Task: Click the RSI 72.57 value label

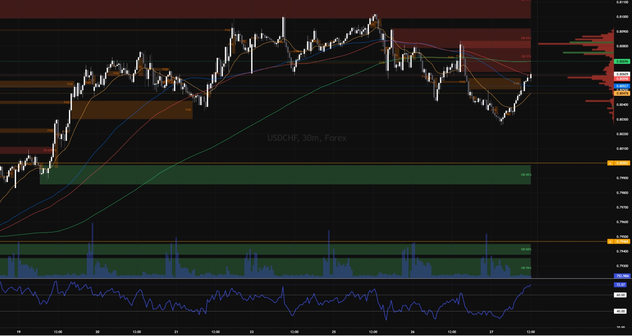Action: click(620, 285)
